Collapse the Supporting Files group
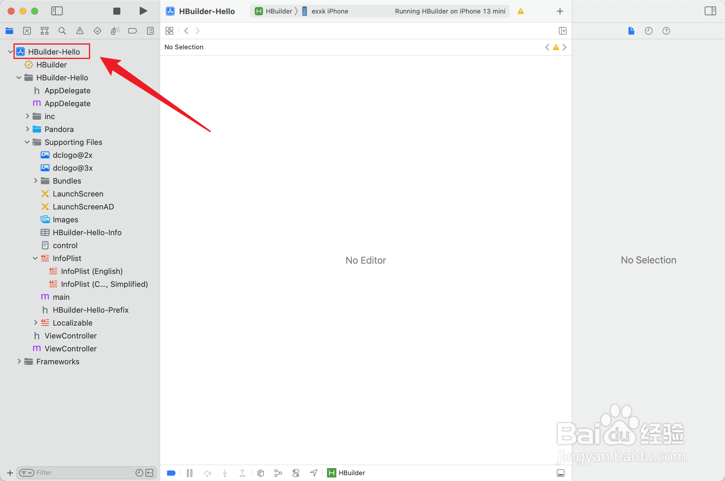 27,142
